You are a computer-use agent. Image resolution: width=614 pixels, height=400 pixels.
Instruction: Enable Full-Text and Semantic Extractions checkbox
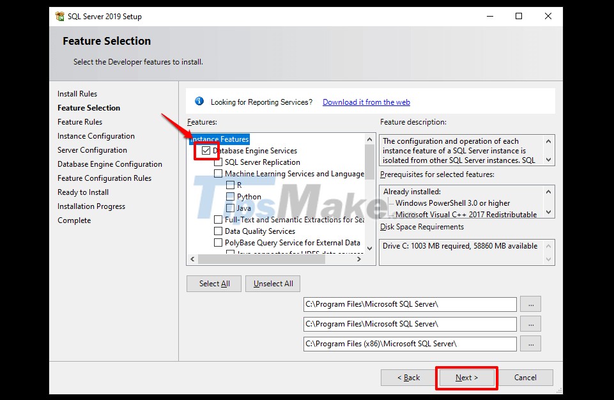(218, 219)
